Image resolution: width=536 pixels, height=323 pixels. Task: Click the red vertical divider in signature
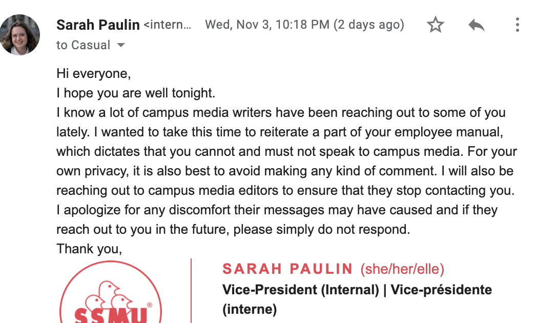[x=191, y=291]
